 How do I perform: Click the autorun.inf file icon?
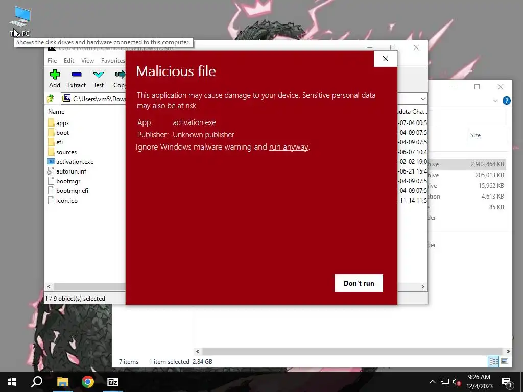(x=51, y=171)
